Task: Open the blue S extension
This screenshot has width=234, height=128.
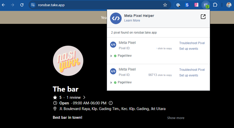Action: (187, 5)
